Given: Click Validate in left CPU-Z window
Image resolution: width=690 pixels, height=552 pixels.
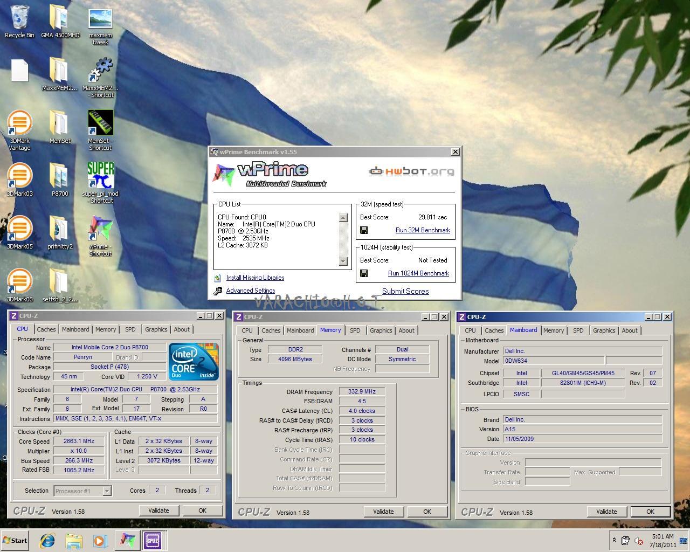Looking at the screenshot, I should pyautogui.click(x=158, y=510).
